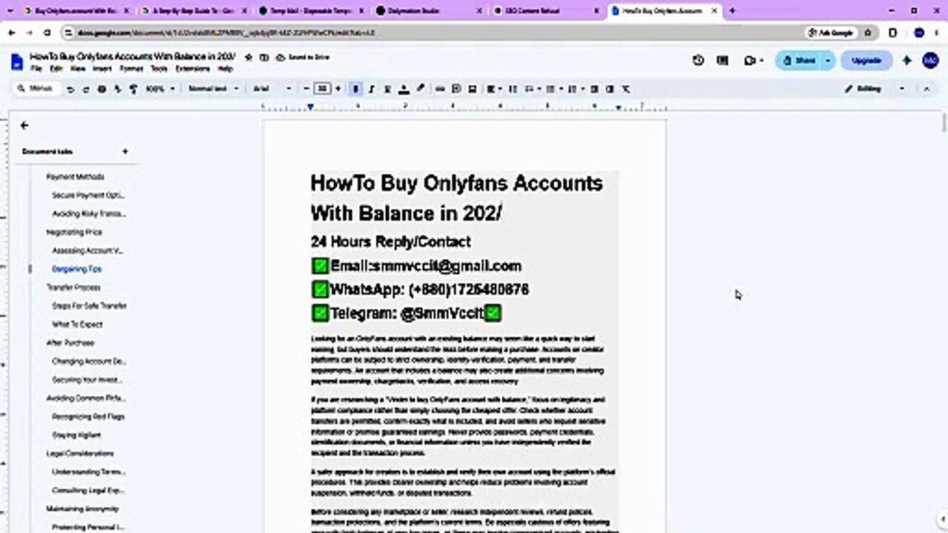Screen dimensions: 948x533
Task: Click the Share button
Action: click(x=799, y=61)
